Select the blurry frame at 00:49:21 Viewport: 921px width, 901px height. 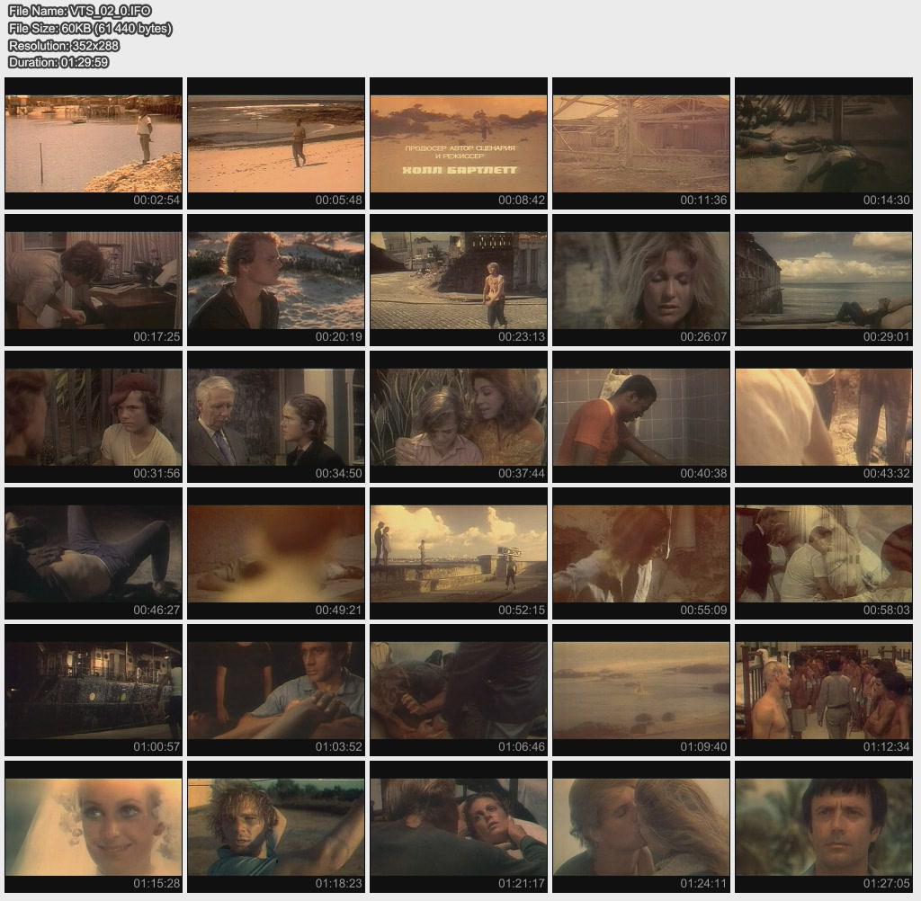click(x=276, y=554)
